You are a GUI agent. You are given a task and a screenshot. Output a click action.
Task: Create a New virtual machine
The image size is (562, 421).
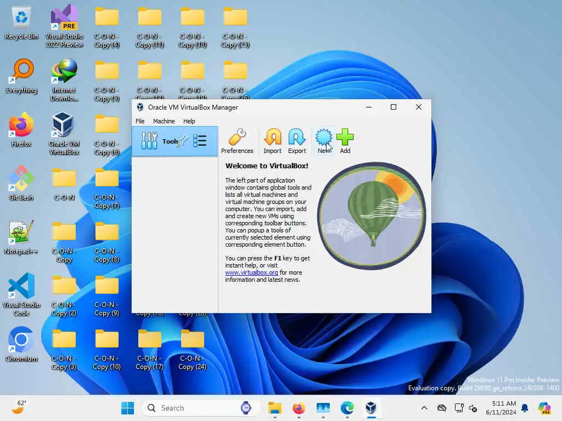(x=324, y=141)
